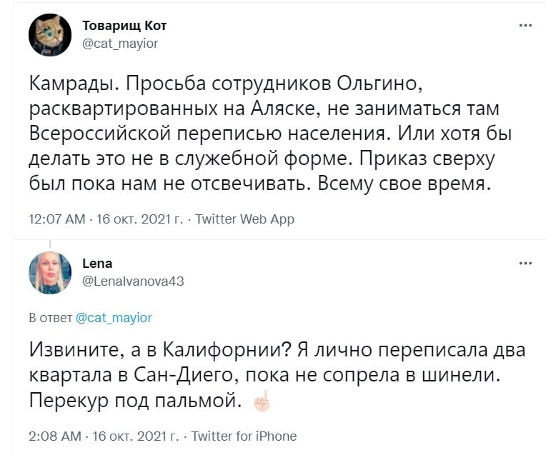Click the 2:08 AM timestamp
The height and width of the screenshot is (455, 546).
[x=54, y=436]
